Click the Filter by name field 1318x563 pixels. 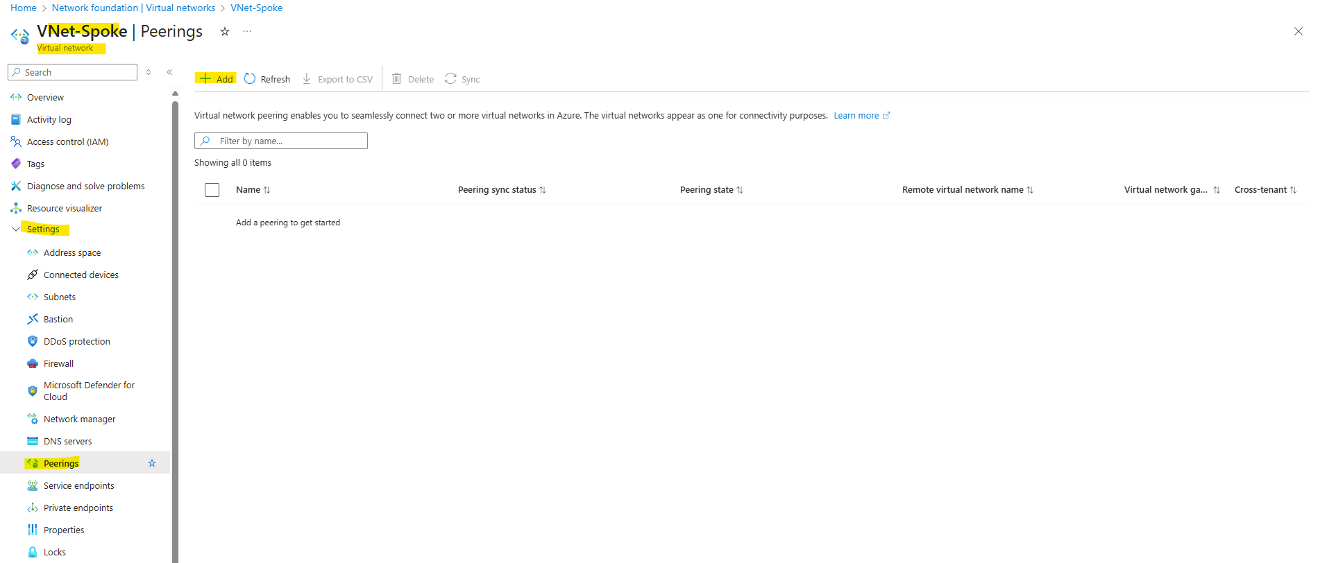pyautogui.click(x=281, y=141)
